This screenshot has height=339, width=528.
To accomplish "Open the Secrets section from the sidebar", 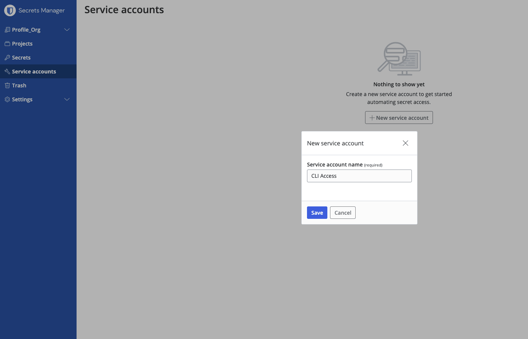I will (x=21, y=57).
